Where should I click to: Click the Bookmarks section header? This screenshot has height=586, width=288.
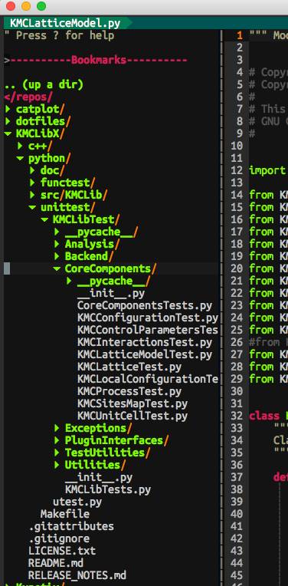click(99, 60)
